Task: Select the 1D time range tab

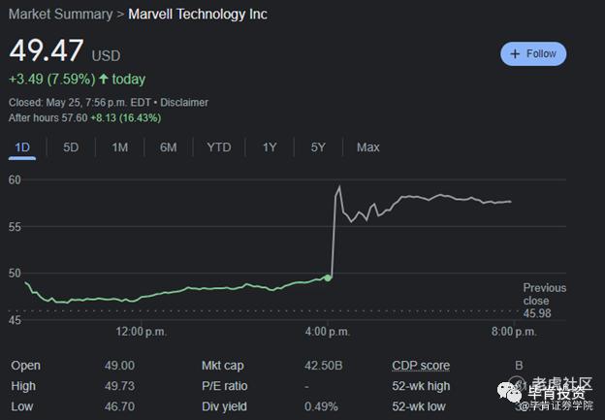Action: click(x=22, y=147)
